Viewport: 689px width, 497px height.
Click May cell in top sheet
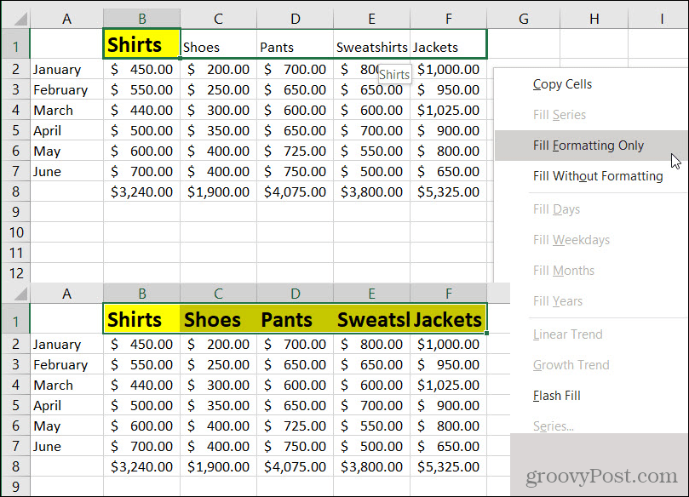click(66, 151)
